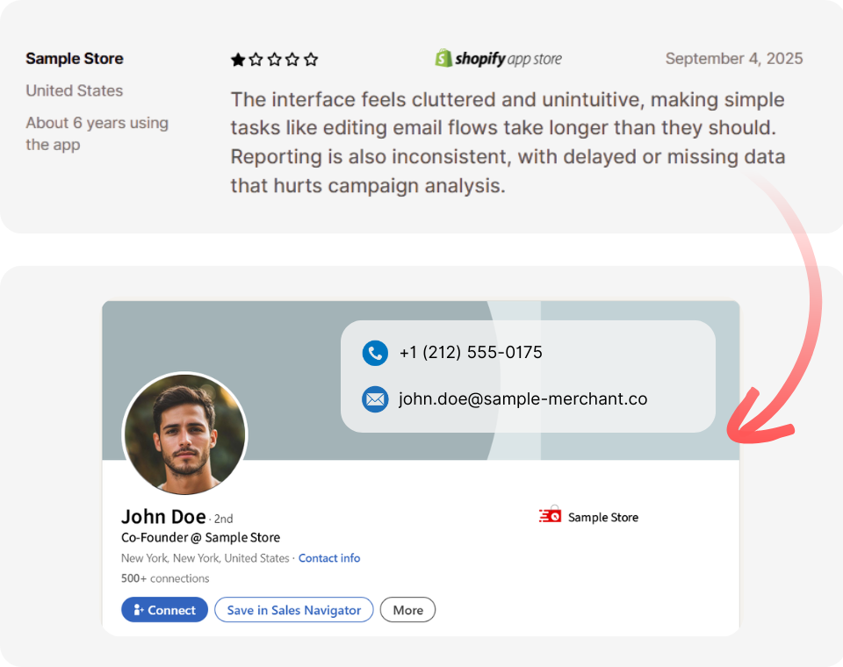Click the Connect button

164,609
